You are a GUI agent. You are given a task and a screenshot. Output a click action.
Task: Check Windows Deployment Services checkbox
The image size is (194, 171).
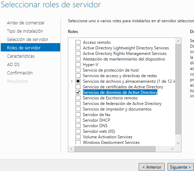[x=78, y=142]
